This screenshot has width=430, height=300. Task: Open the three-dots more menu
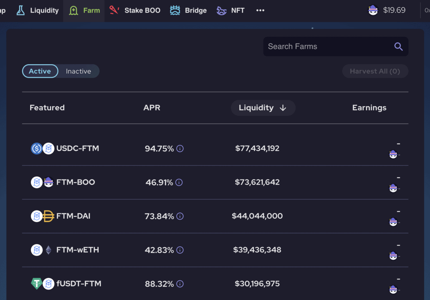[260, 10]
